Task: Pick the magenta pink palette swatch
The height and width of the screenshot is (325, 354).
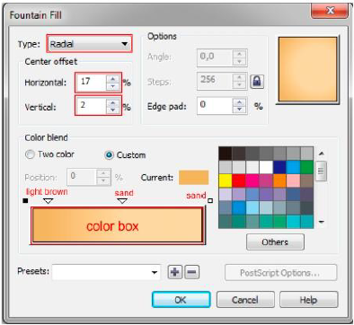Action: pos(252,180)
